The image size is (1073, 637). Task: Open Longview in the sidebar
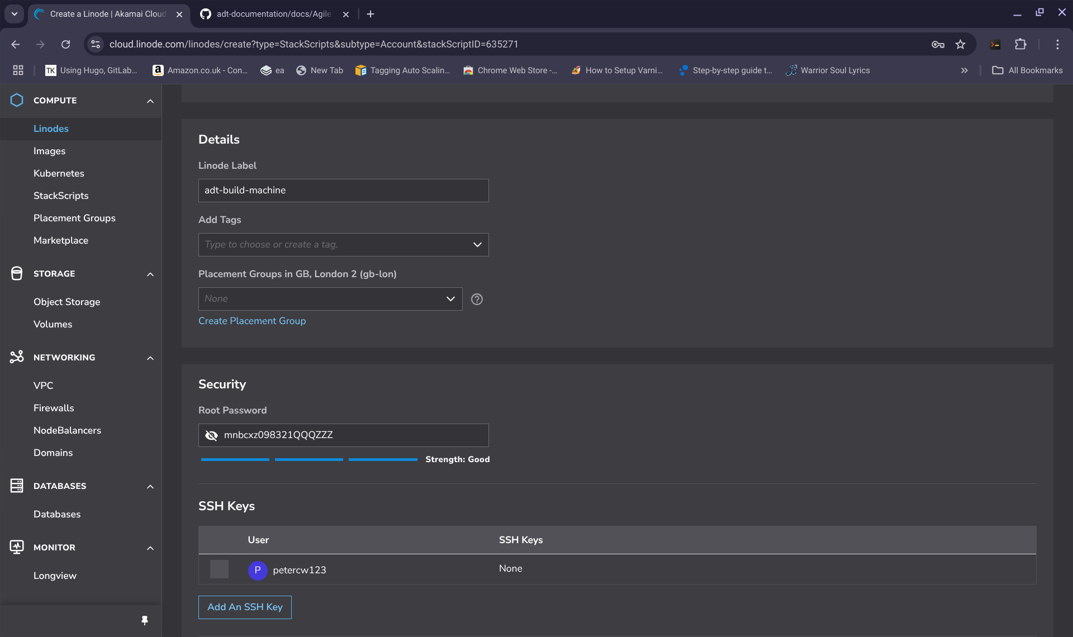point(55,576)
